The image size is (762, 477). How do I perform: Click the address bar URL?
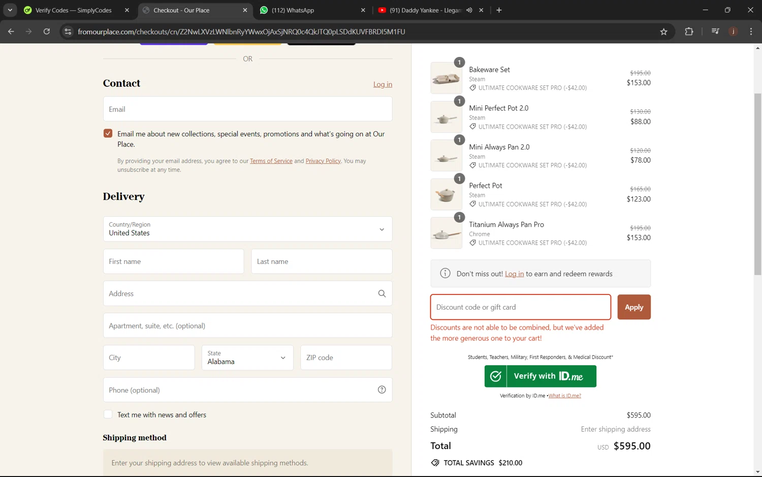click(241, 32)
